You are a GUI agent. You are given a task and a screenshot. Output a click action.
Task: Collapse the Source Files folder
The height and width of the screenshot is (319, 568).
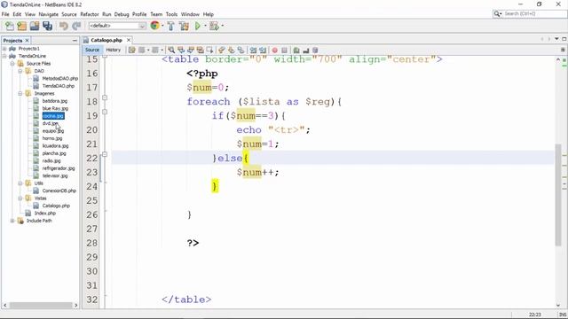click(x=12, y=64)
